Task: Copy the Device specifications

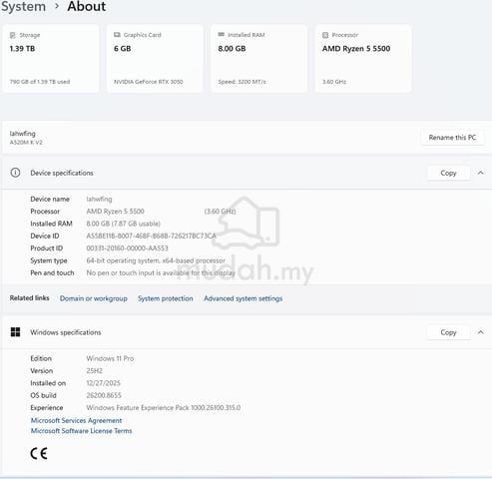Action: [448, 173]
